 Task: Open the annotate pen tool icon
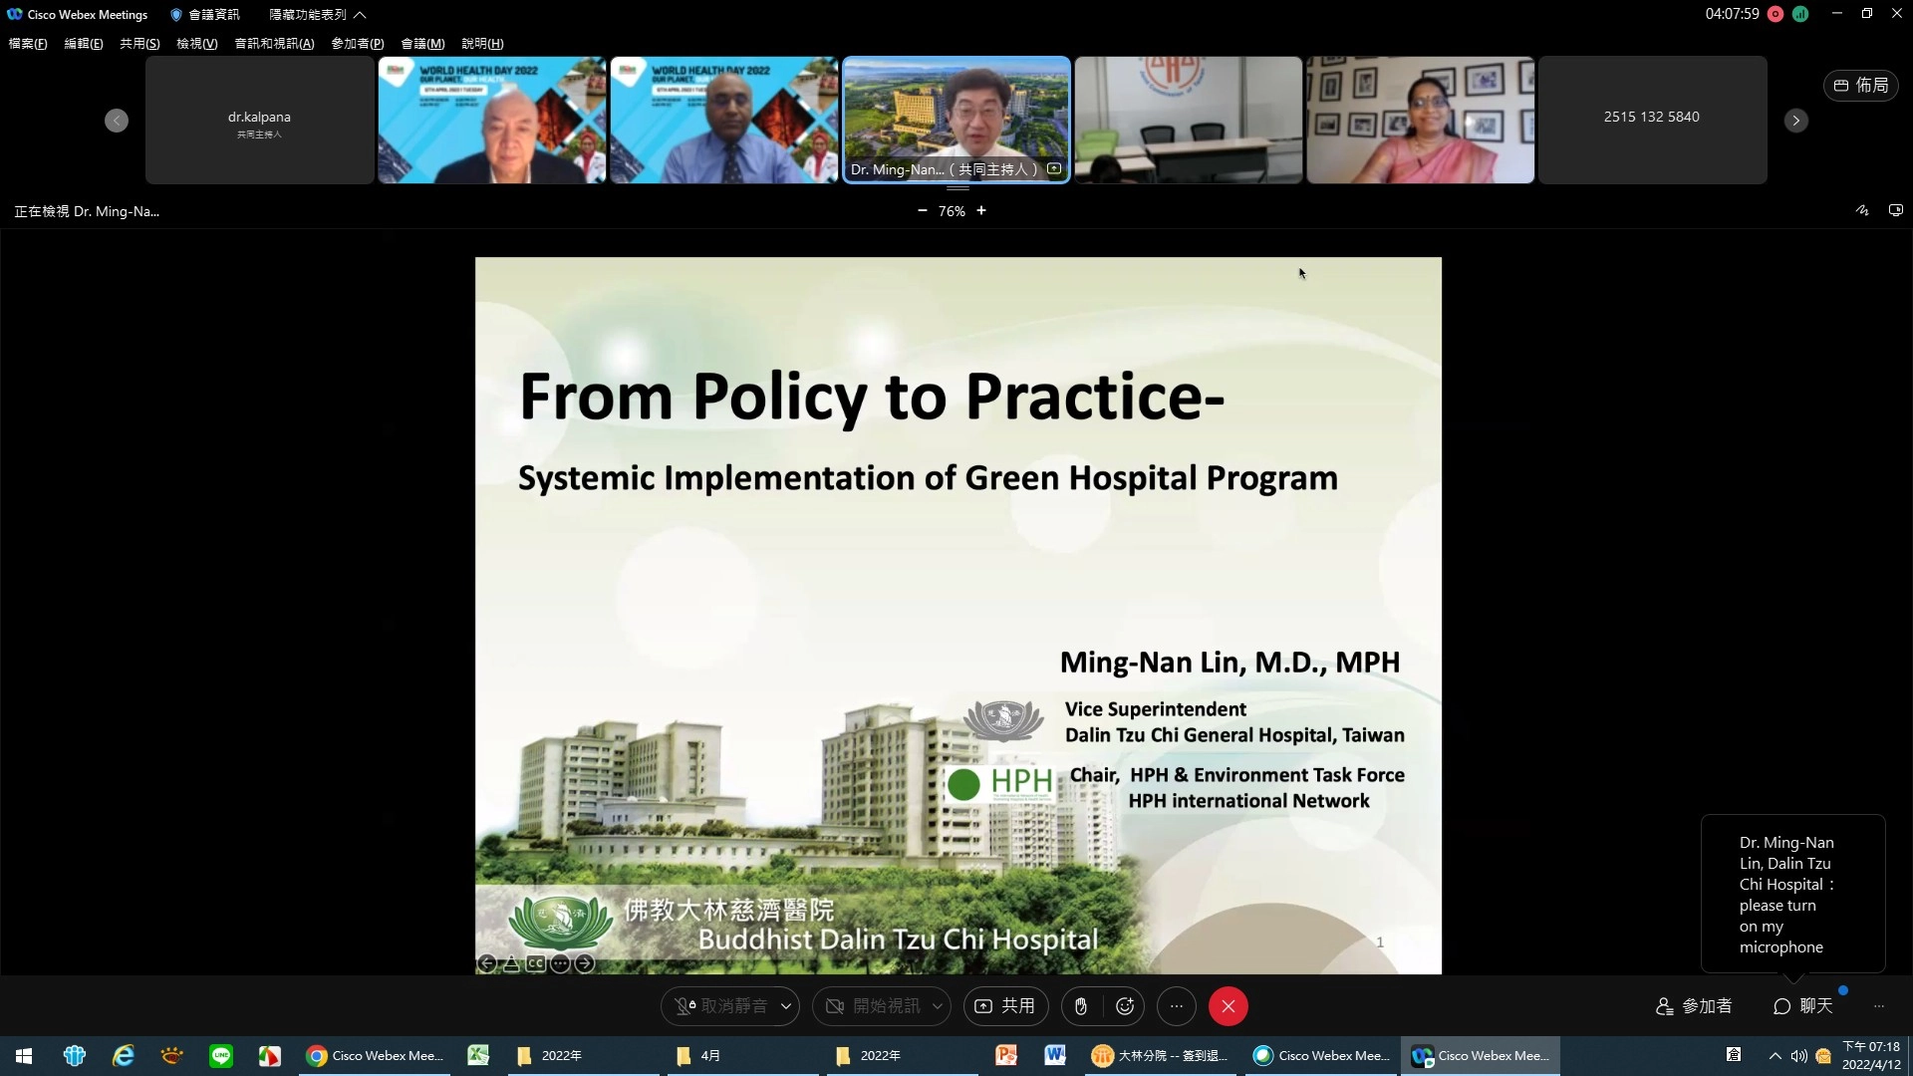(x=1862, y=211)
